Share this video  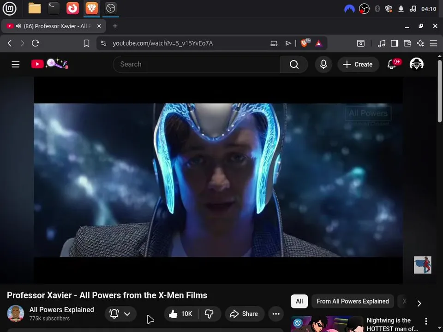pos(245,314)
